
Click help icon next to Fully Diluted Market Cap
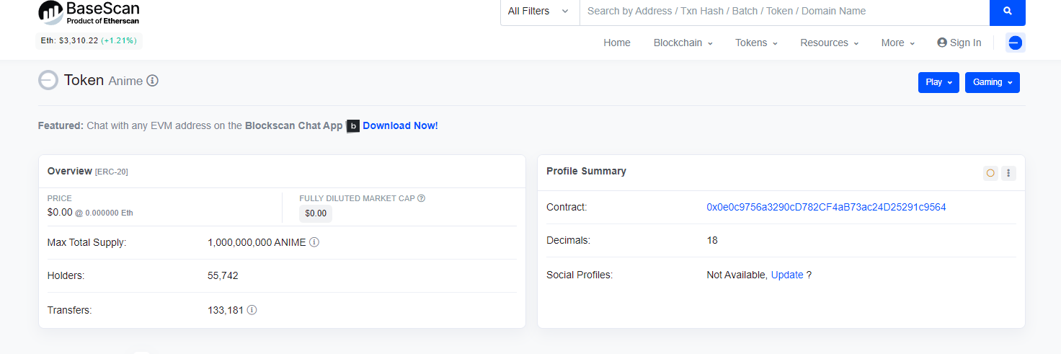421,198
